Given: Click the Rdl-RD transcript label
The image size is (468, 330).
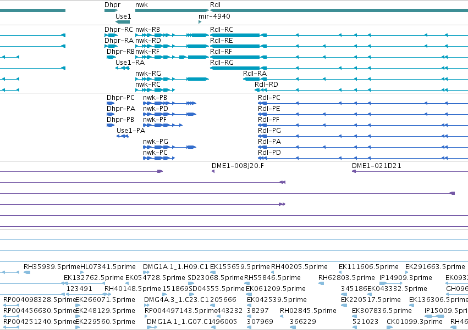Looking at the screenshot, I should [x=266, y=85].
